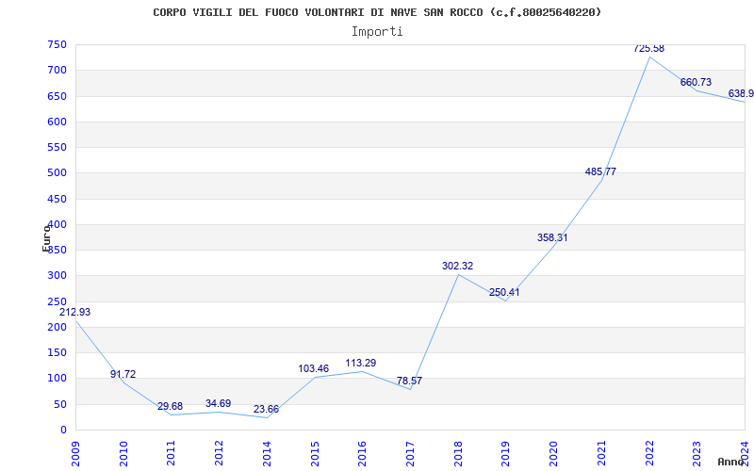Click the 2019 x-axis year label
754x471 pixels.
pyautogui.click(x=505, y=453)
